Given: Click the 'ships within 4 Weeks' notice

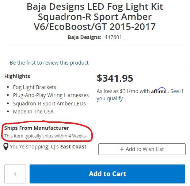Looking at the screenshot, I should point(45,136).
